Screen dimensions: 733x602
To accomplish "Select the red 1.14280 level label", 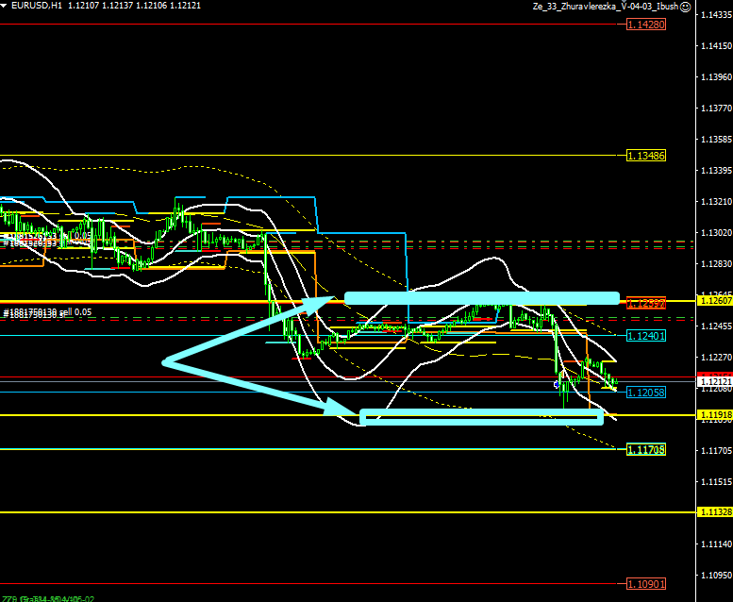I will click(x=646, y=25).
